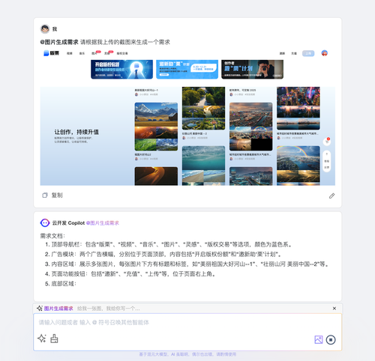The height and width of the screenshot is (361, 375).
Task: Close the 图片生成需求 agent bar
Action: pyautogui.click(x=334, y=309)
